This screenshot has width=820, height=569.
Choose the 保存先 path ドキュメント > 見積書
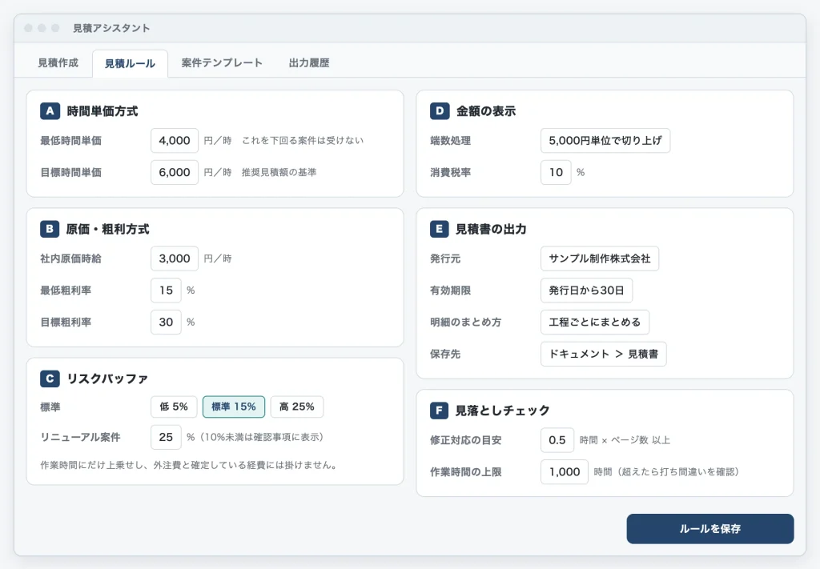pos(604,355)
